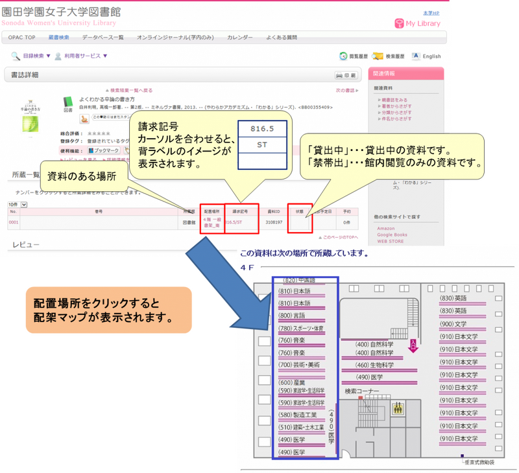Click the 検索履歴 search history icon
The image size is (519, 473).
378,56
